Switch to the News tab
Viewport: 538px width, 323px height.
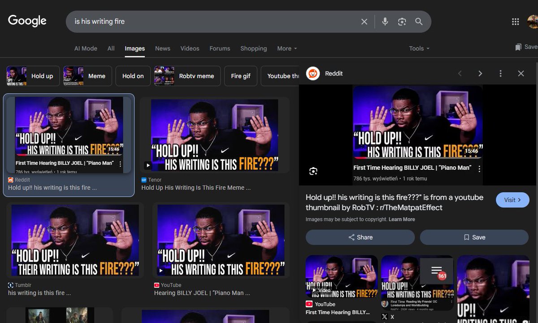(163, 48)
